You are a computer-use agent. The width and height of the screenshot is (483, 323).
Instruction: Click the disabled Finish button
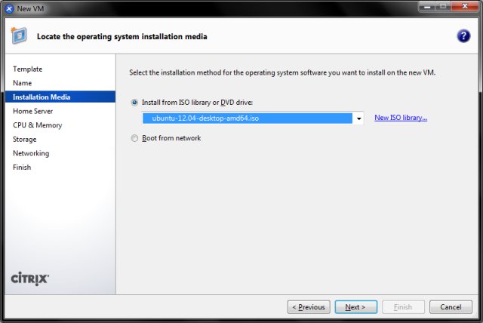tap(403, 307)
